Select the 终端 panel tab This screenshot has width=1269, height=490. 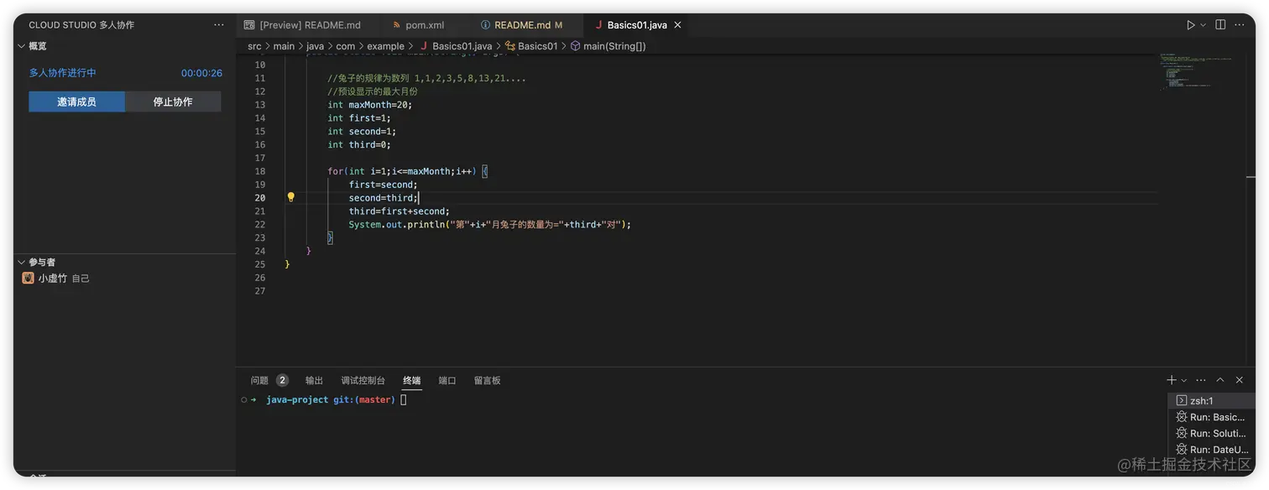(x=411, y=380)
